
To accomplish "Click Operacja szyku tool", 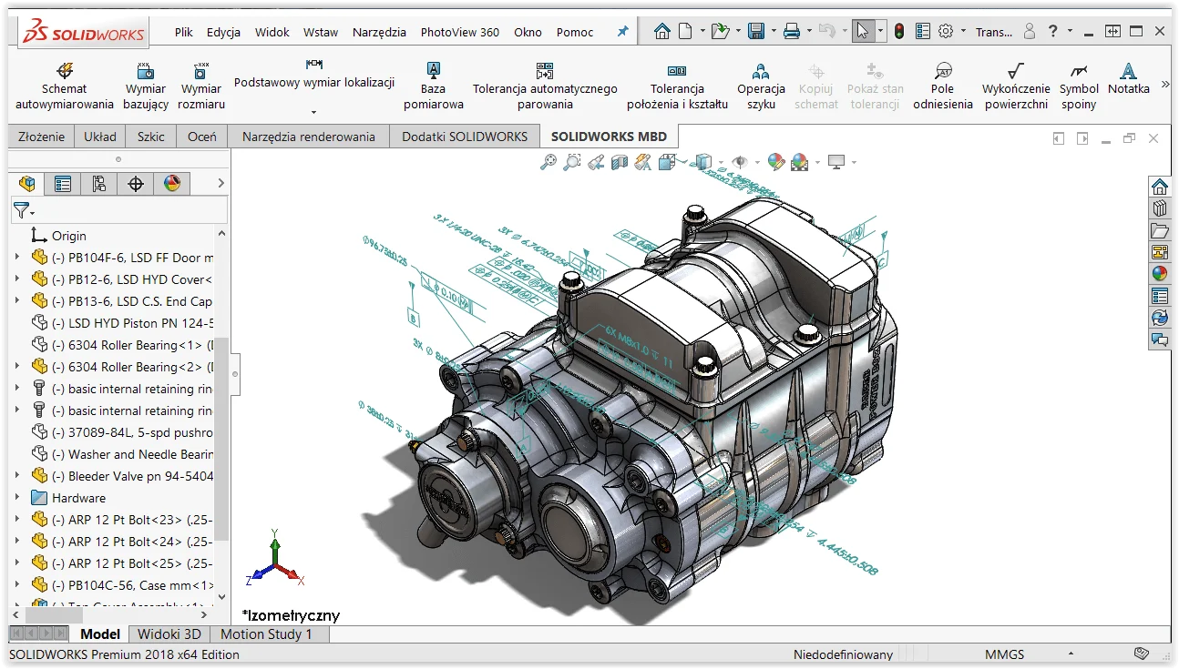I will click(x=761, y=86).
